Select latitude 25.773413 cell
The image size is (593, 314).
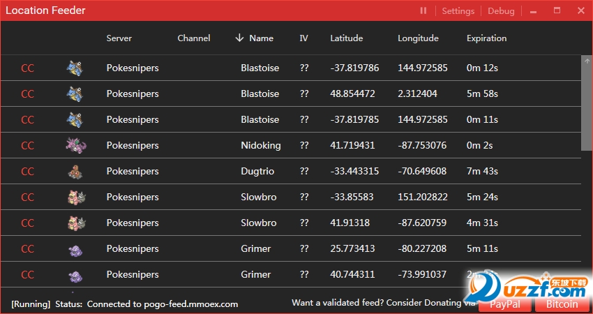pyautogui.click(x=352, y=248)
